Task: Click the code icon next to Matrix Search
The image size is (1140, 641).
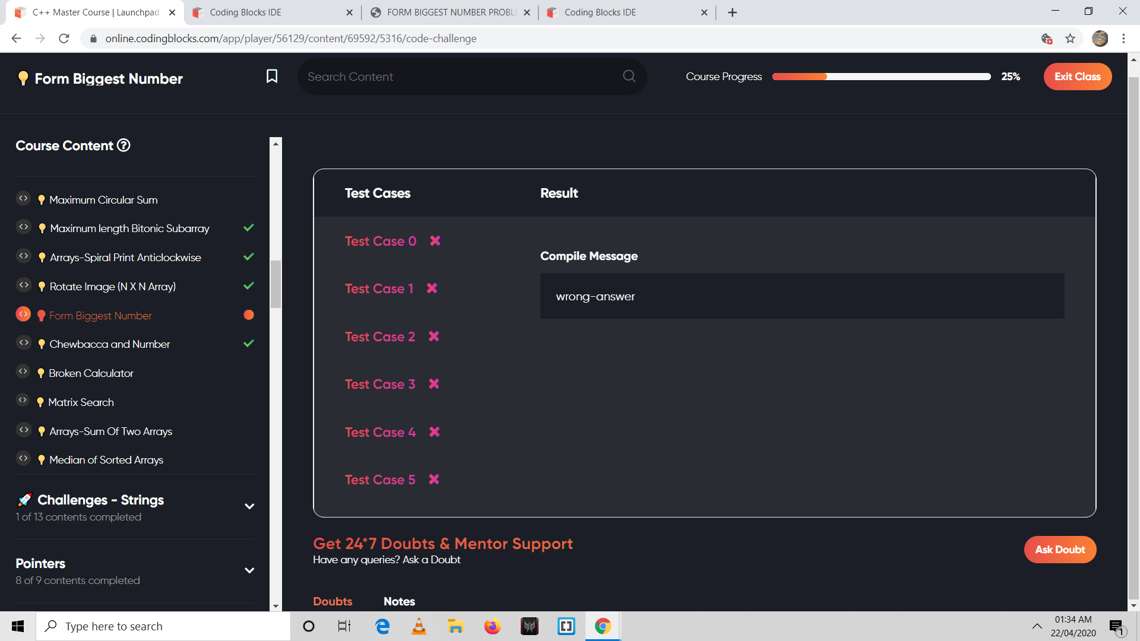Action: click(x=23, y=401)
